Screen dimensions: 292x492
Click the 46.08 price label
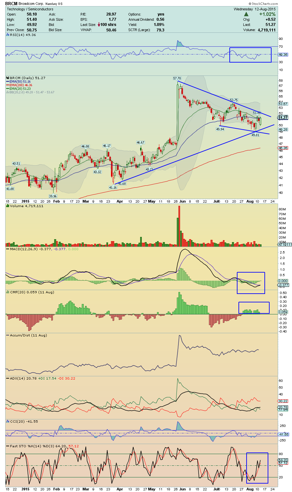pyautogui.click(x=85, y=146)
